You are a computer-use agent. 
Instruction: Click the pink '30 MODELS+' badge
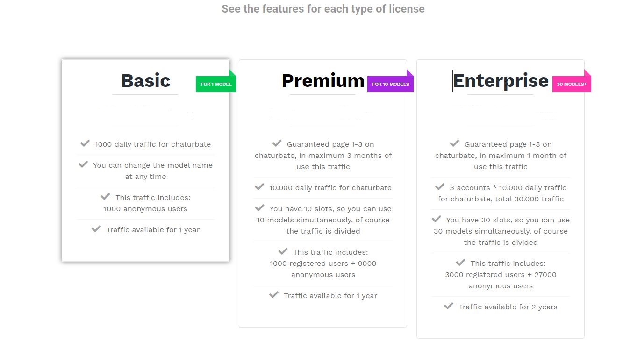[x=571, y=84]
